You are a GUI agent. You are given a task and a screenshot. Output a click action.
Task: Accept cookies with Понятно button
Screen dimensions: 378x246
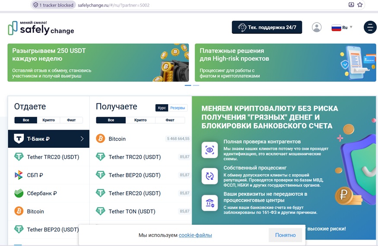(x=286, y=235)
